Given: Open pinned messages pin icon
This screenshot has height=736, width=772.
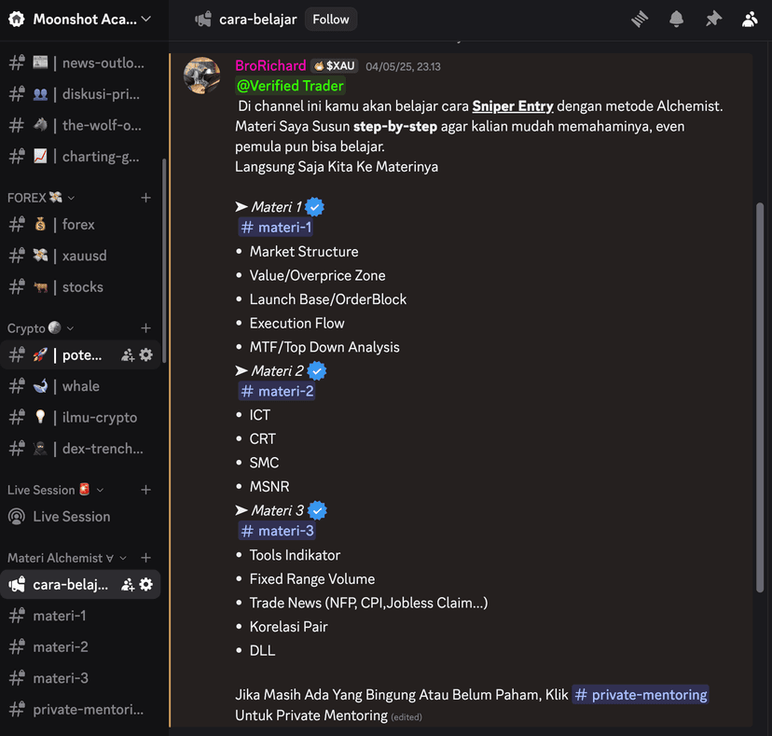Looking at the screenshot, I should 713,20.
